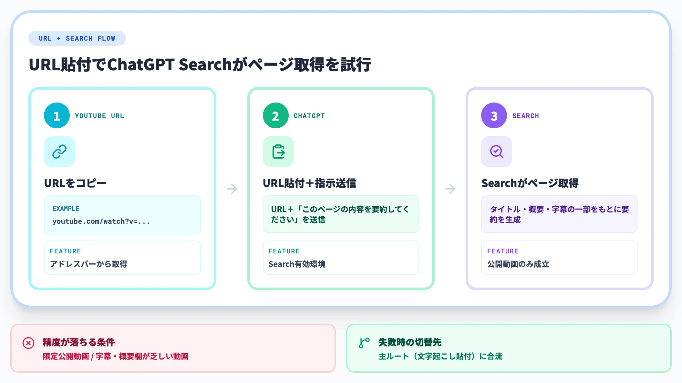
Task: Click the SEARCH label in step 3
Action: (526, 116)
